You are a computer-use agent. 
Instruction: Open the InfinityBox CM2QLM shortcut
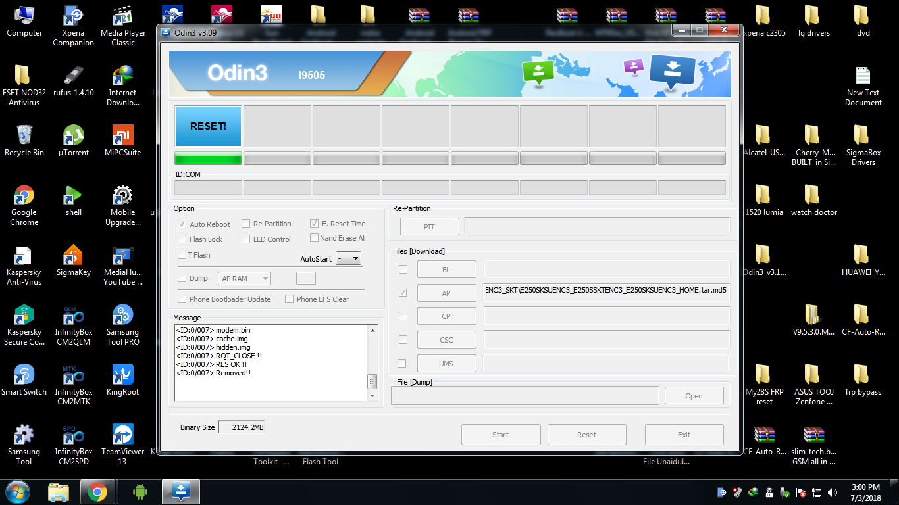pyautogui.click(x=74, y=325)
